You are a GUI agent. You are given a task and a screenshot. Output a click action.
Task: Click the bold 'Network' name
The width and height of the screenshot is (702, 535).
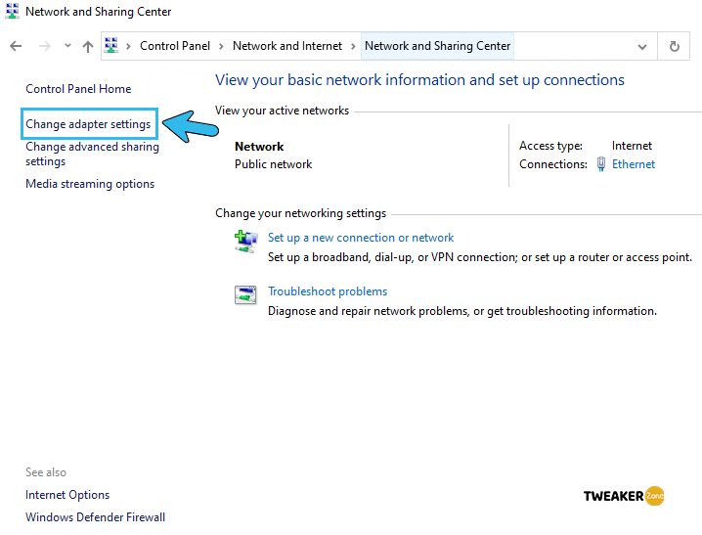[x=259, y=147]
